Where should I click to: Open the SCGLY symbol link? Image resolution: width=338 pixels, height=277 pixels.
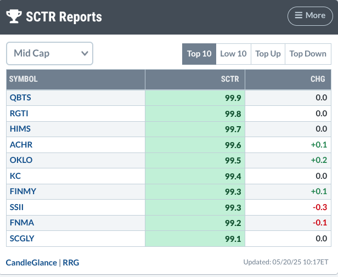[x=23, y=239]
